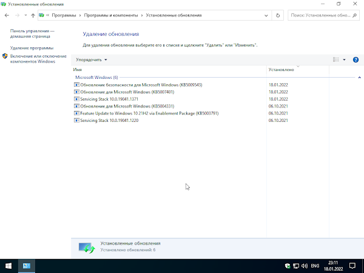
Task: Open help with the question mark
Action: [x=356, y=59]
